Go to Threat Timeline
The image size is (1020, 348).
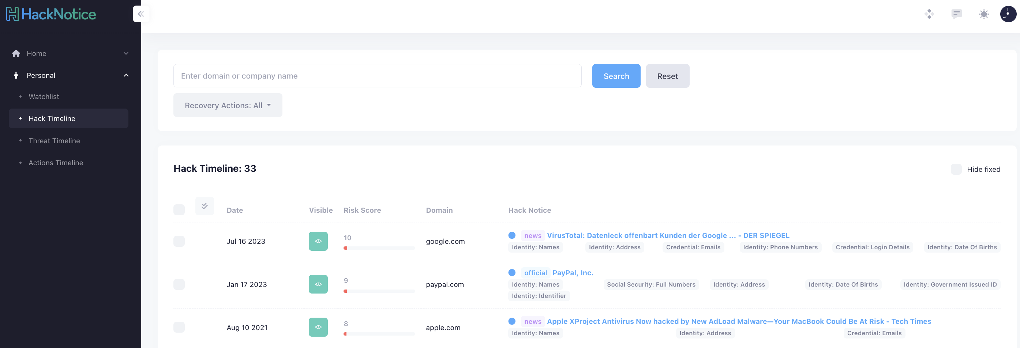54,141
